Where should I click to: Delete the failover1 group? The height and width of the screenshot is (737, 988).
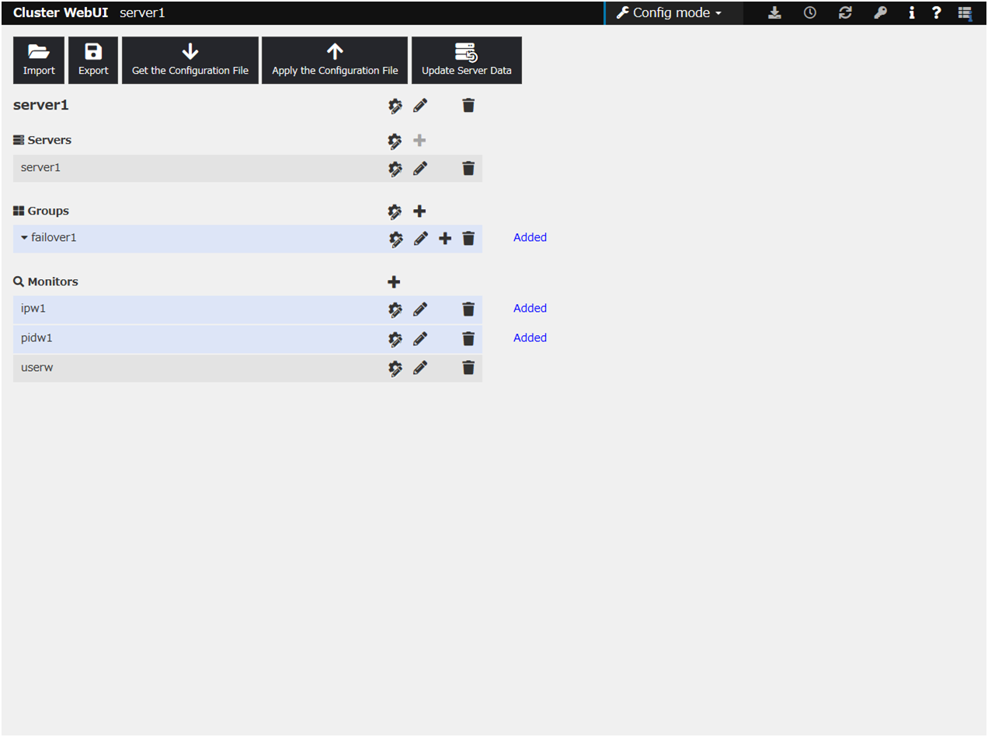tap(468, 239)
